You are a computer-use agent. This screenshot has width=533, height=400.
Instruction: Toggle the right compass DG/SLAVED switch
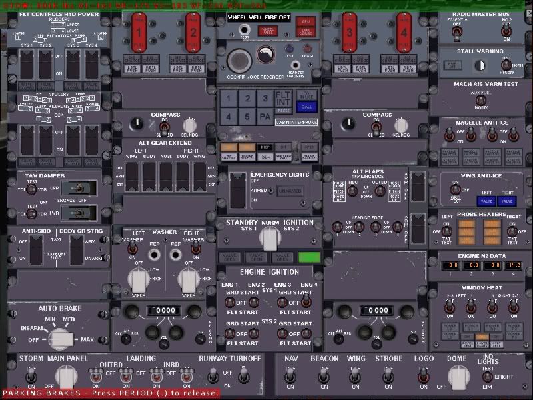point(376,127)
